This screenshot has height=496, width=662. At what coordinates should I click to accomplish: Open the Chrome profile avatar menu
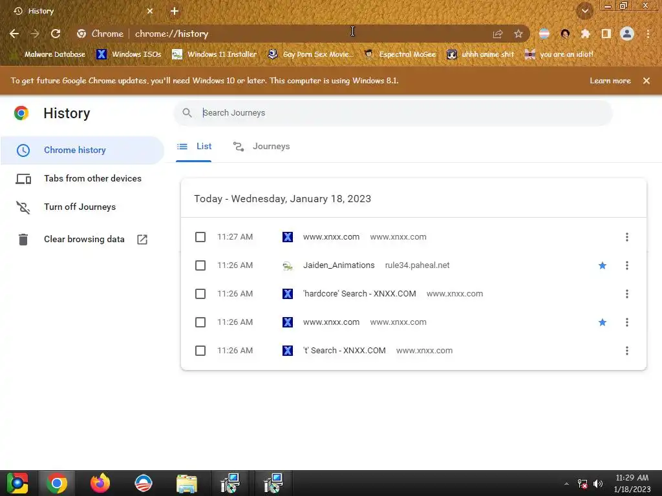point(627,34)
